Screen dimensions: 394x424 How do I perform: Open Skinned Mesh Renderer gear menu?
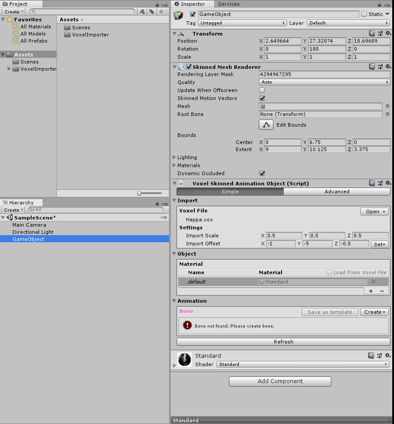(388, 67)
